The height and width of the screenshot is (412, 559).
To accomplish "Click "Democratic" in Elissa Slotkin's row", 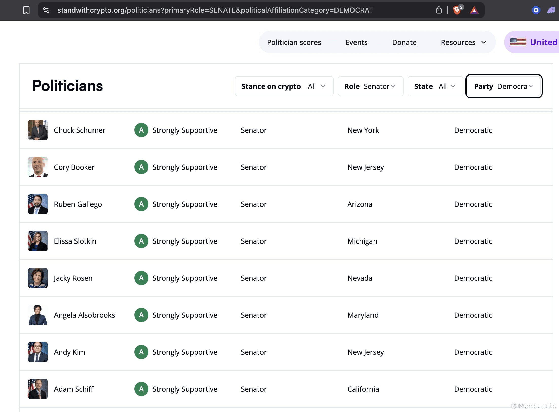I will point(473,241).
